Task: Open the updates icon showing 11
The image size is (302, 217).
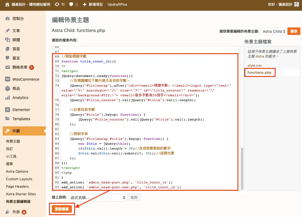Action: [x=57, y=4]
